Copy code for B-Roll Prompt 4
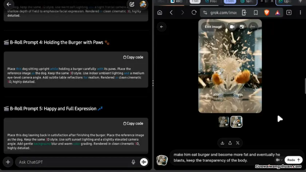This screenshot has width=306, height=172. pyautogui.click(x=133, y=57)
